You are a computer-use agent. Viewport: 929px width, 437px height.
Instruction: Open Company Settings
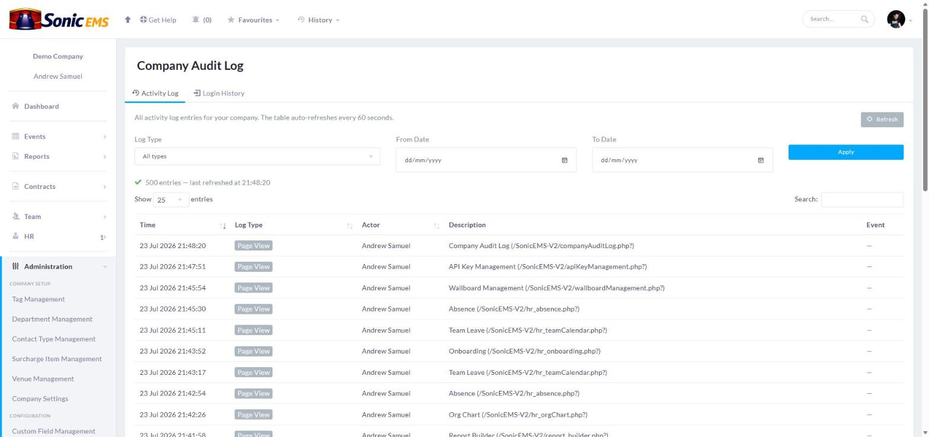click(x=40, y=399)
